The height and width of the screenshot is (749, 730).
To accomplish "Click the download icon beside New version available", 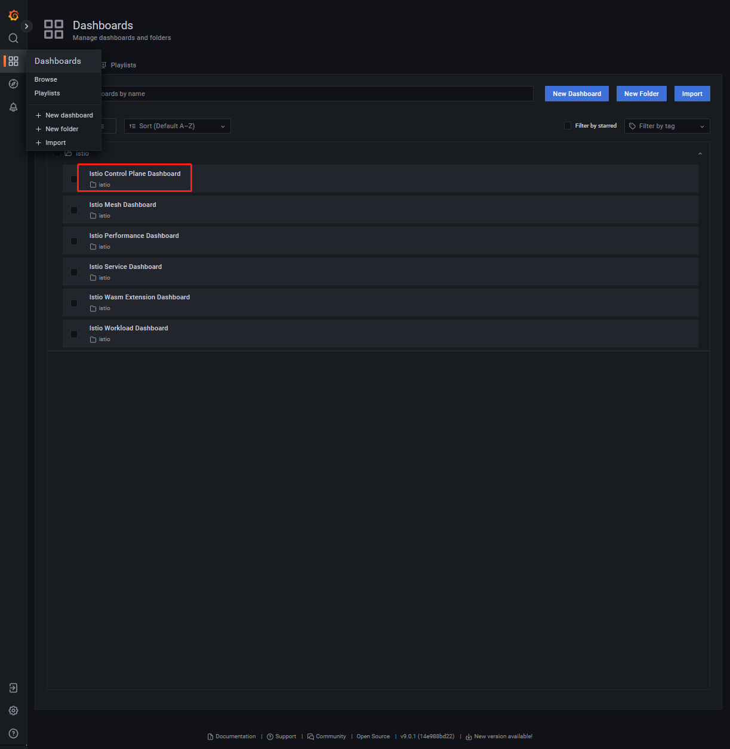I will 469,736.
